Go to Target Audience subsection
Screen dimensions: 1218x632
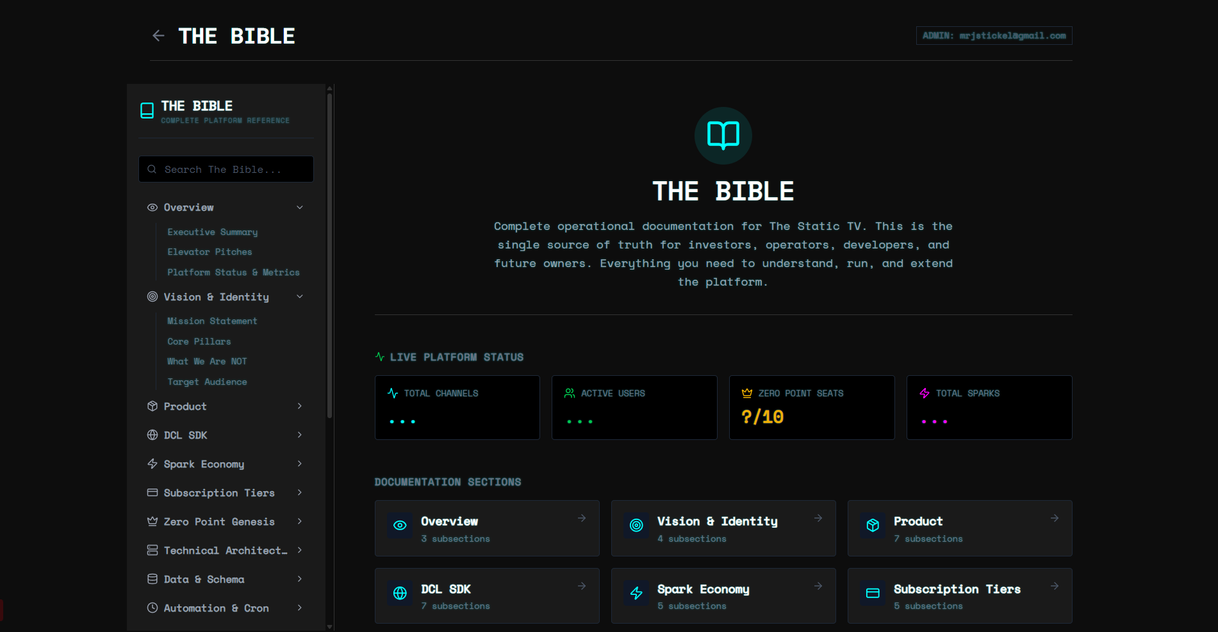(x=207, y=382)
